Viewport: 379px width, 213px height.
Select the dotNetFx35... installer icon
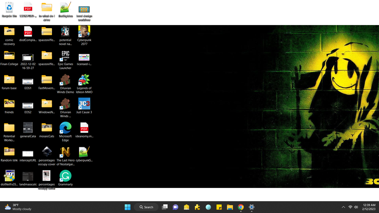click(9, 178)
